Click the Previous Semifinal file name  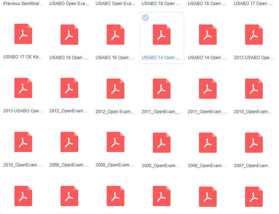pos(23,4)
